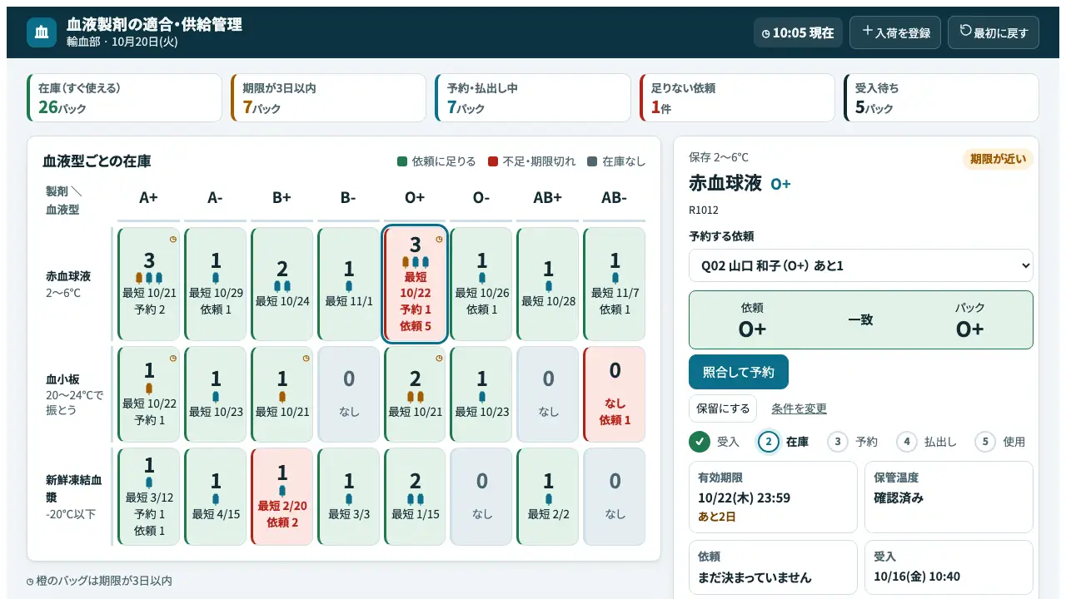1066x599 pixels.
Task: Click the clock icon in the 橙のバッグ footnote
Action: 31,582
